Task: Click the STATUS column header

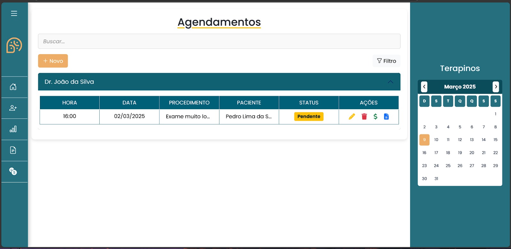Action: pyautogui.click(x=309, y=103)
